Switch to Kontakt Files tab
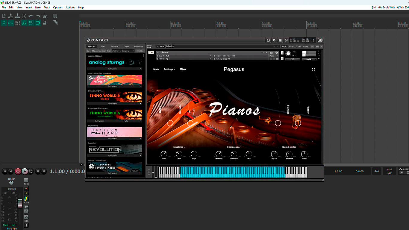This screenshot has height=230, width=409. coord(103,46)
